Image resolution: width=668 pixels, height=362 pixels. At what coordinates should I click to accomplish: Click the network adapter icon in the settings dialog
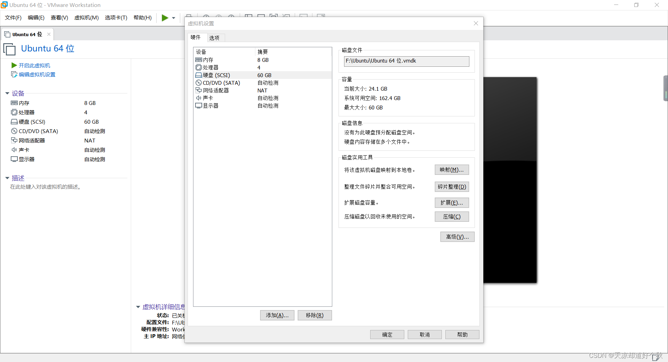pos(199,90)
